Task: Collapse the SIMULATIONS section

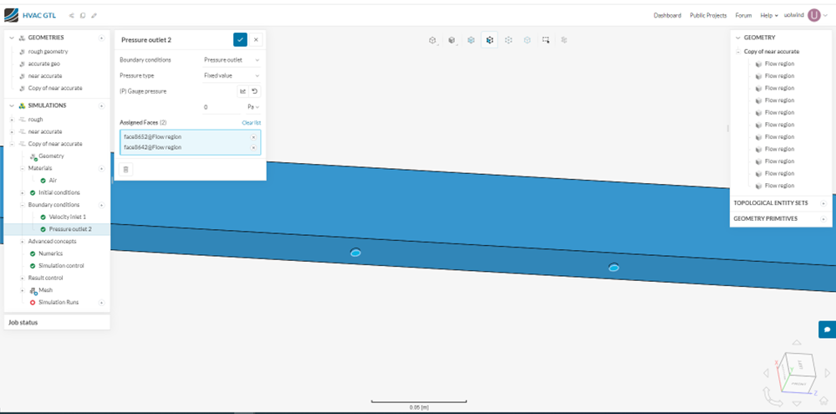Action: tap(12, 105)
